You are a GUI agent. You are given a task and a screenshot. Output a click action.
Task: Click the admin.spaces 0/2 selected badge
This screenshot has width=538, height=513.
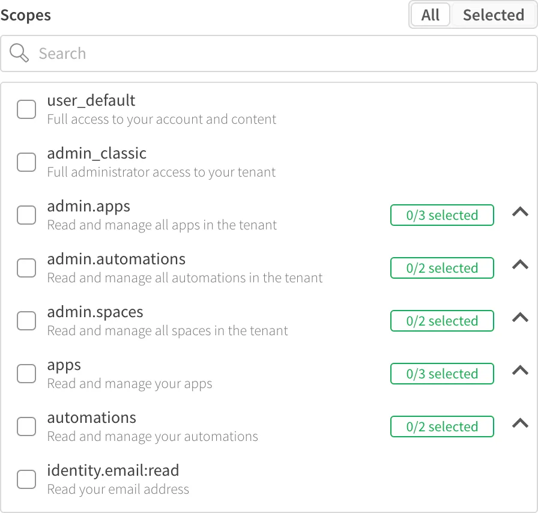[x=442, y=321]
